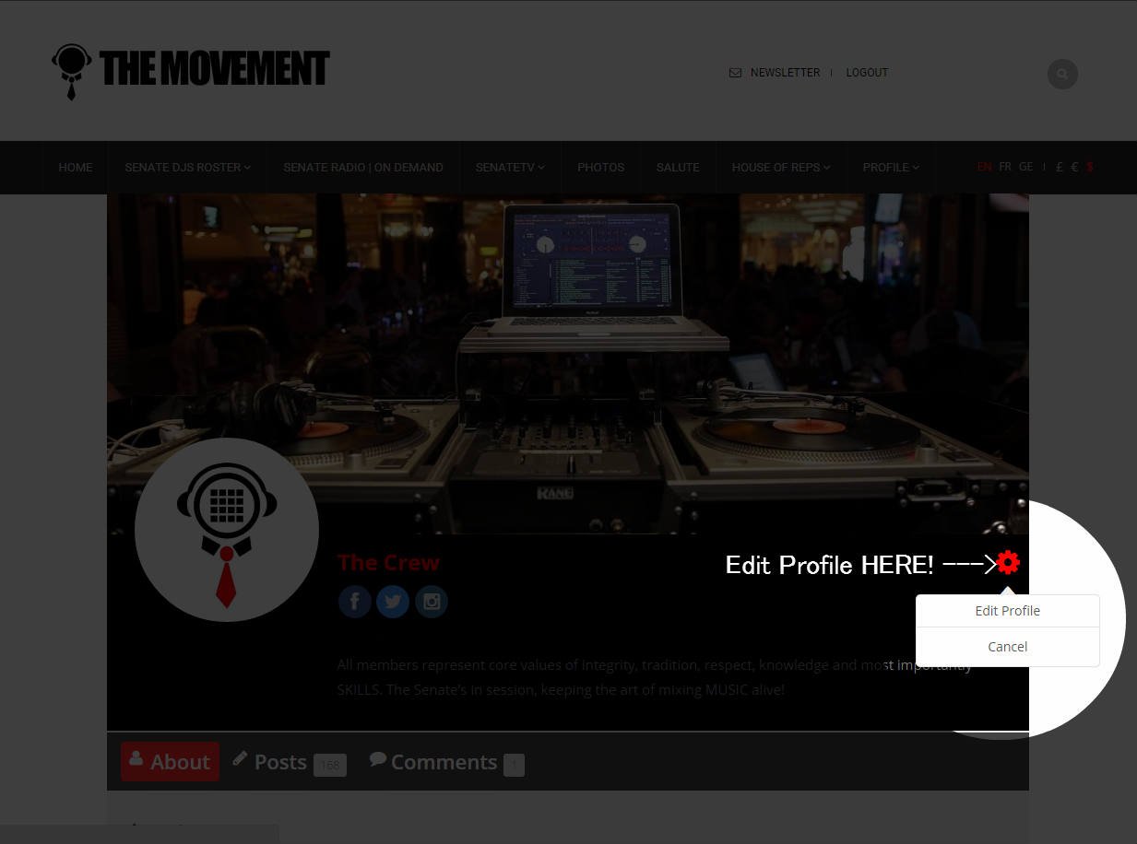
Task: Select HOME from the navigation menu
Action: pyautogui.click(x=75, y=167)
